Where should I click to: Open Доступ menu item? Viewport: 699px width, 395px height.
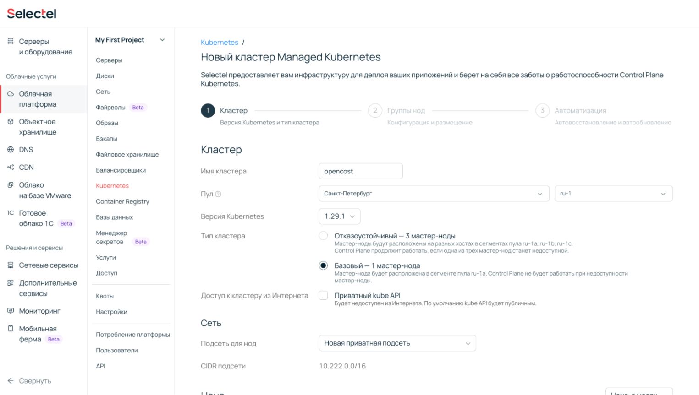coord(106,273)
